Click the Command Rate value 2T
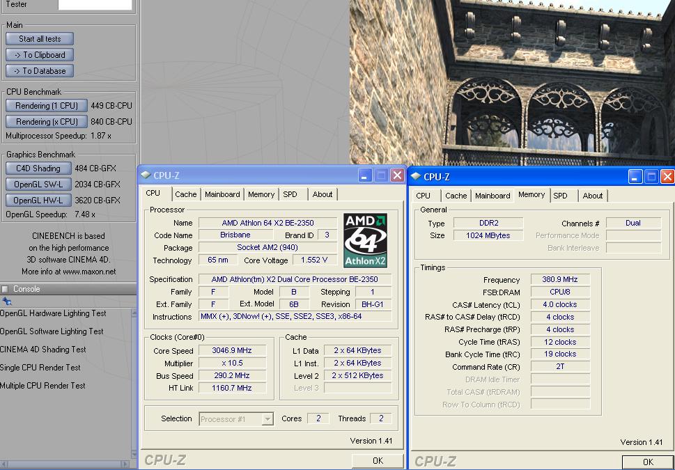Screen dimensions: 675x470 pos(560,366)
